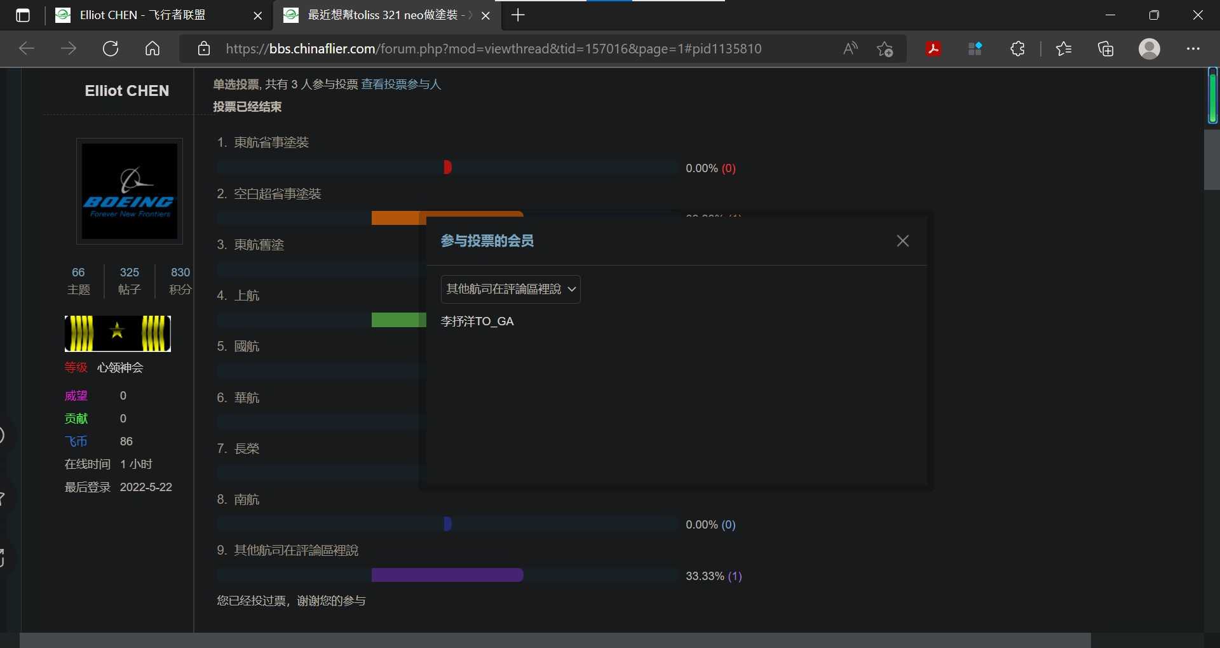Viewport: 1220px width, 648px height.
Task: Open 查看投票参与人 link
Action: click(401, 84)
